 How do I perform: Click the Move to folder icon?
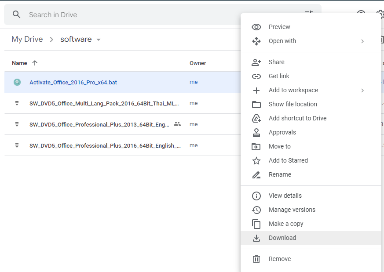tap(256, 146)
